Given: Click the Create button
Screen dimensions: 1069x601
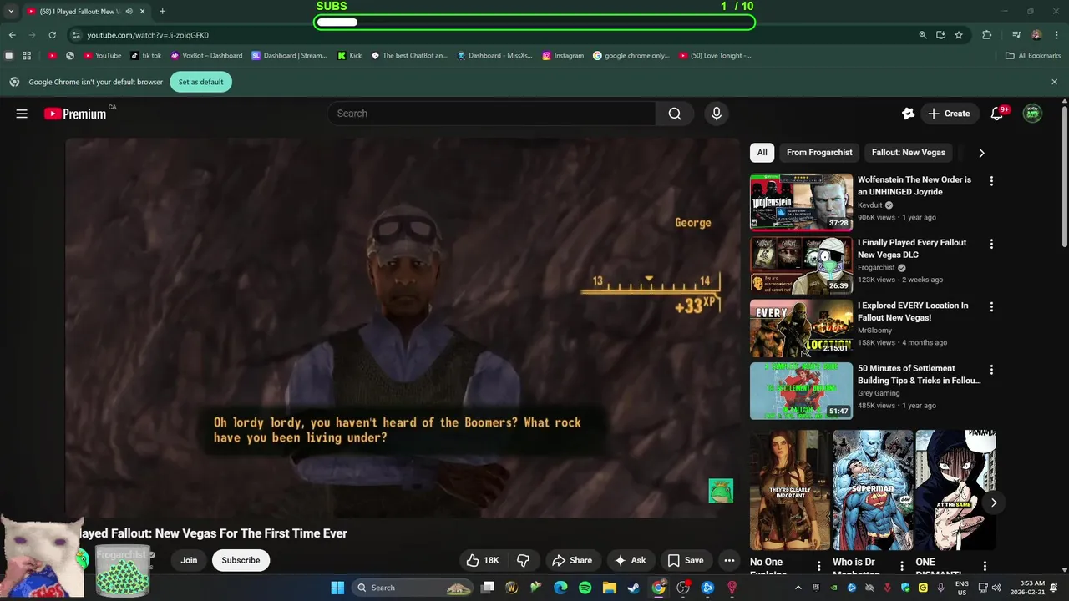Looking at the screenshot, I should coord(949,114).
